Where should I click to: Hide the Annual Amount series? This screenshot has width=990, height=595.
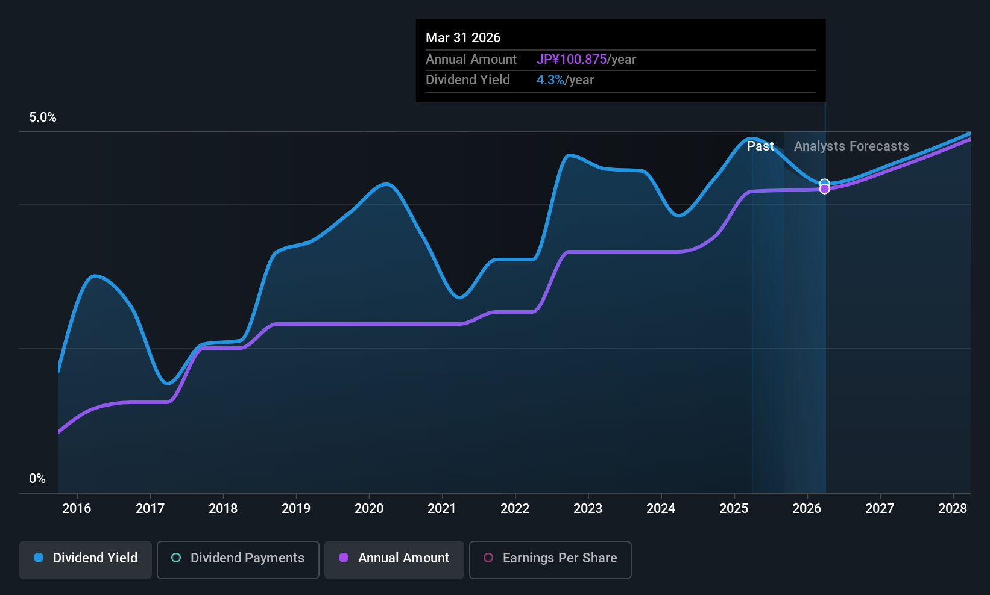394,559
